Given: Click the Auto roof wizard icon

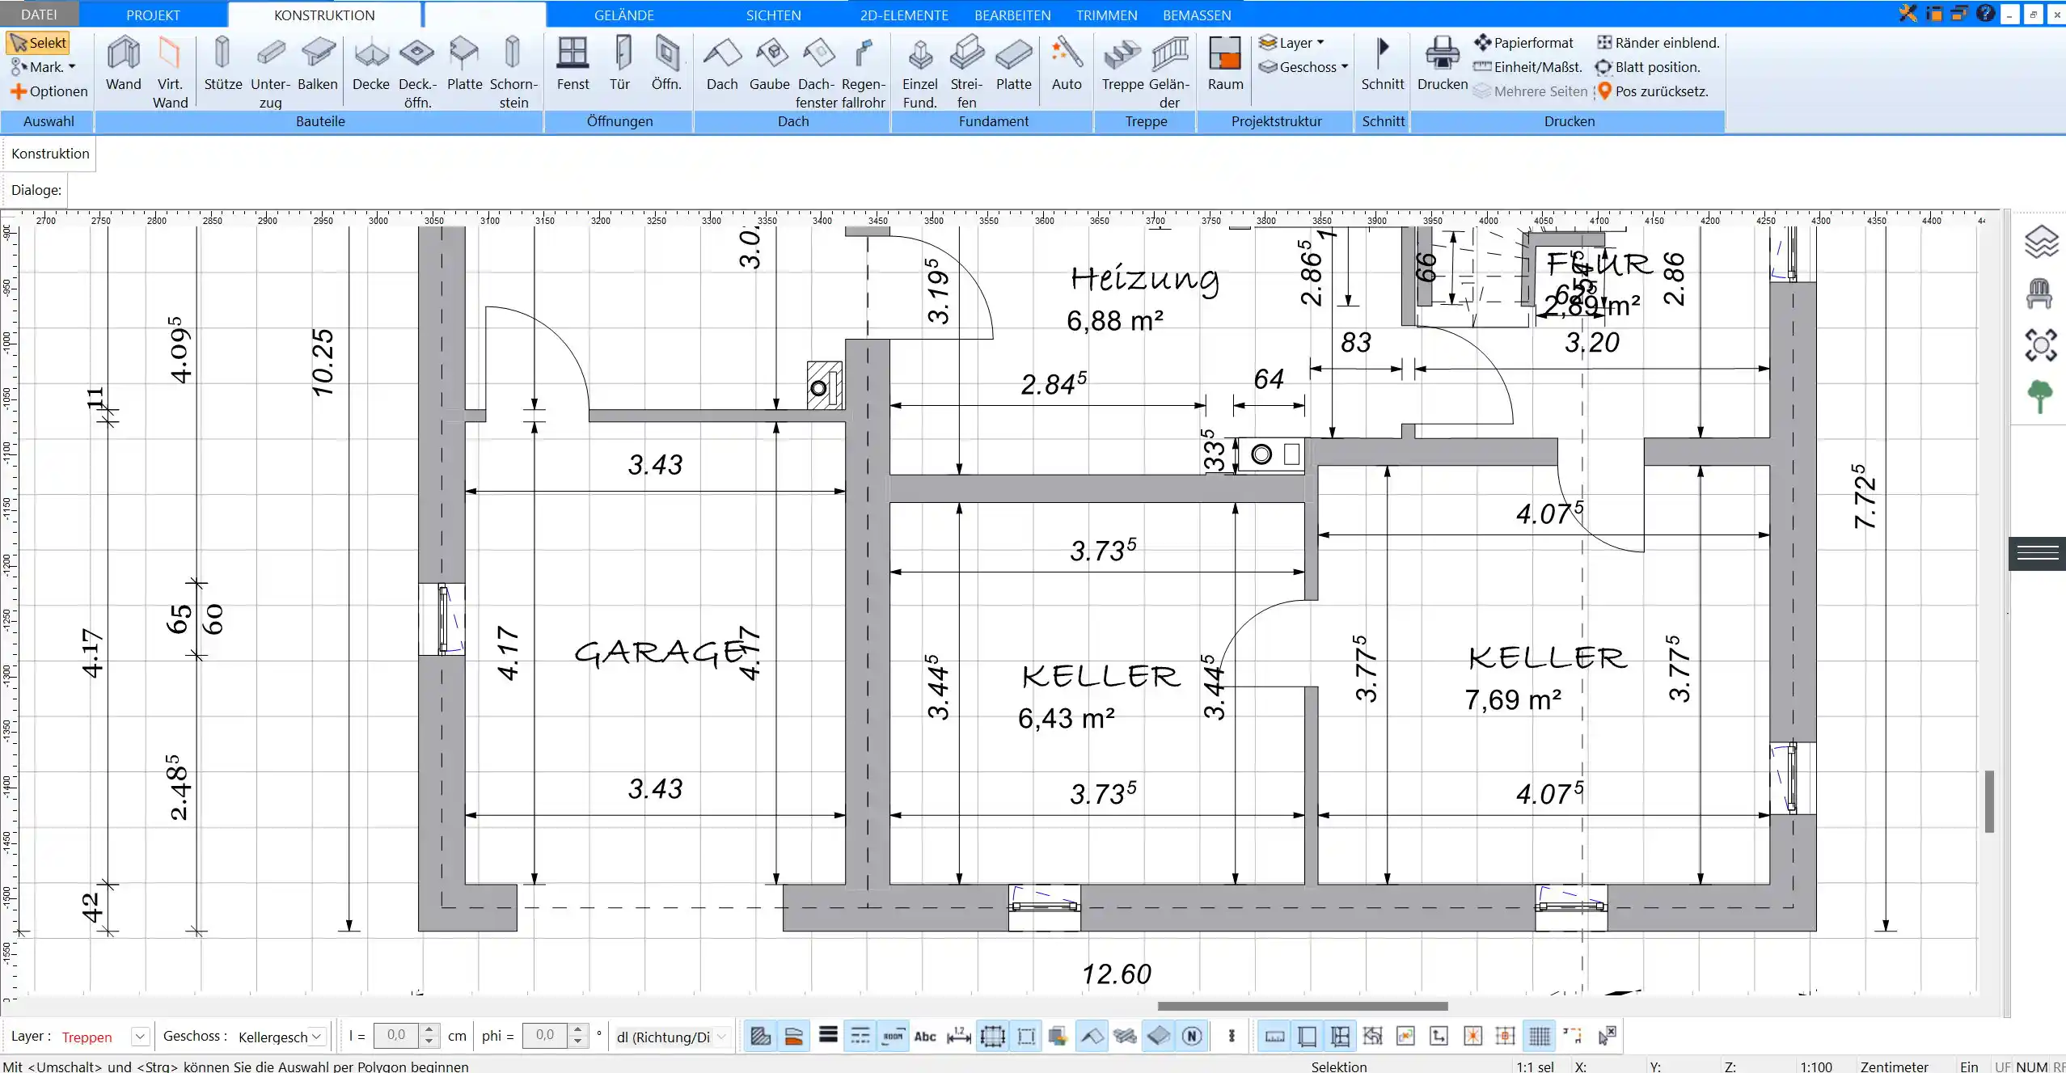Looking at the screenshot, I should (1067, 63).
